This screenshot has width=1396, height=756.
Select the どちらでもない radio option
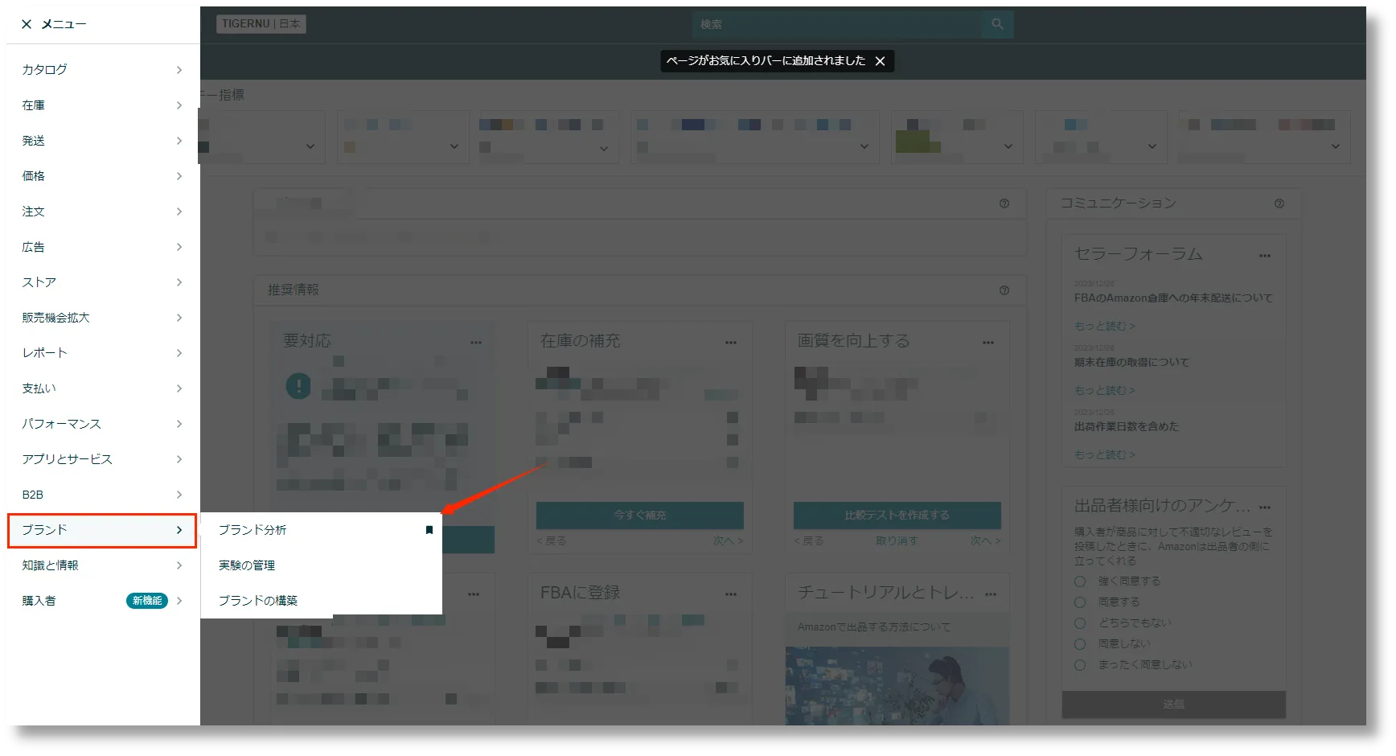tap(1080, 623)
